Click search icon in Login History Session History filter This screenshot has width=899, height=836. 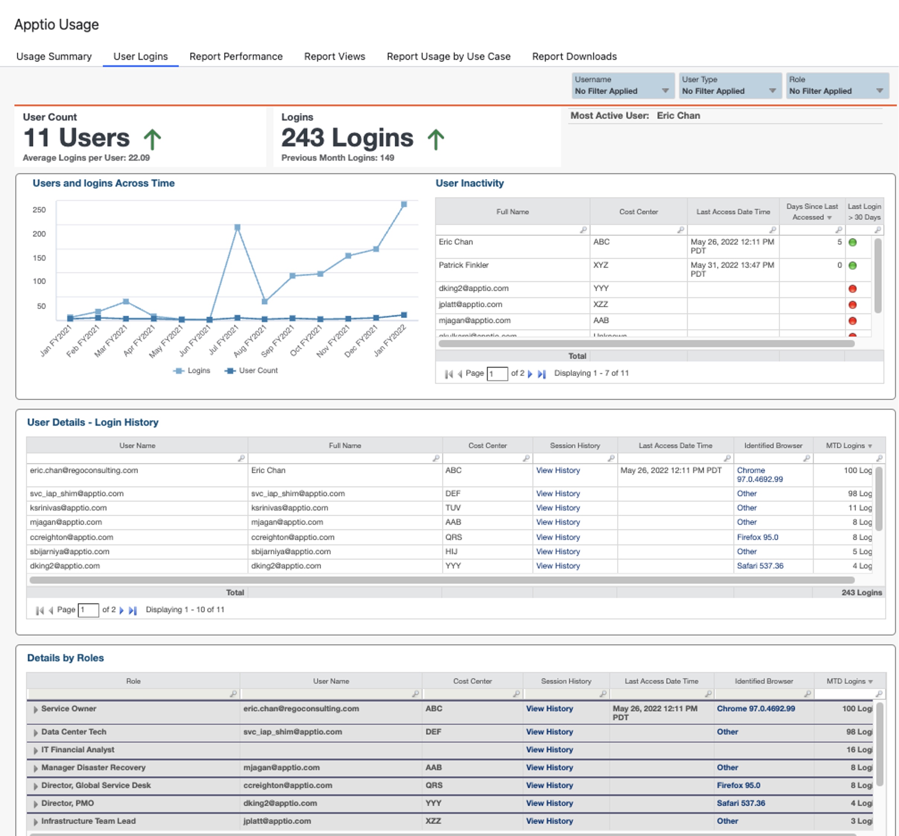click(611, 458)
